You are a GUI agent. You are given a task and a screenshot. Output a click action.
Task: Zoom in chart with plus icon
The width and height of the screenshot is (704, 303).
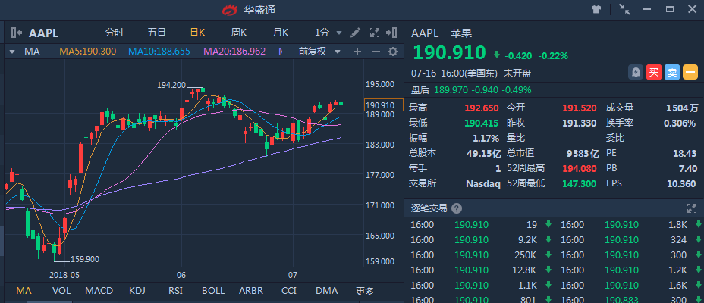(357, 52)
